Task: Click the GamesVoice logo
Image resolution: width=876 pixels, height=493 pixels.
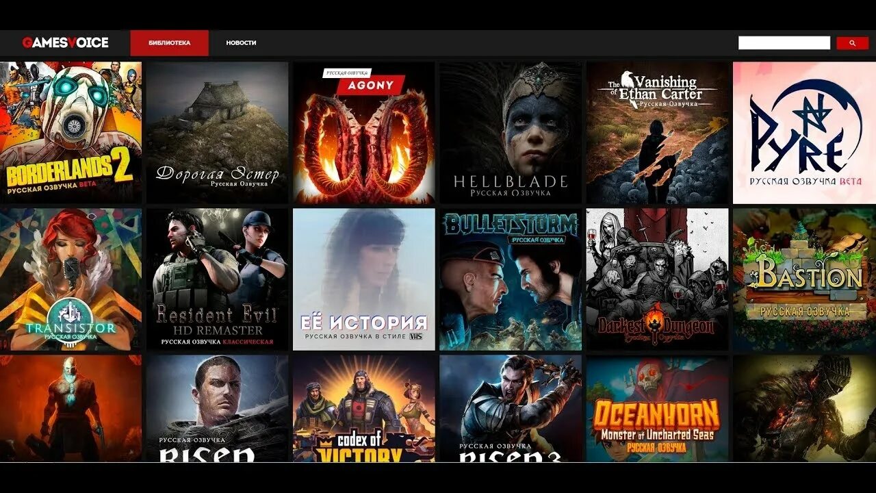Action: [x=65, y=42]
